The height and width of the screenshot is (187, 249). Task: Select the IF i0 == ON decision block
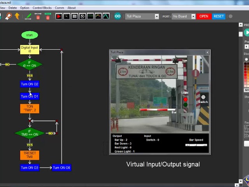click(x=30, y=64)
